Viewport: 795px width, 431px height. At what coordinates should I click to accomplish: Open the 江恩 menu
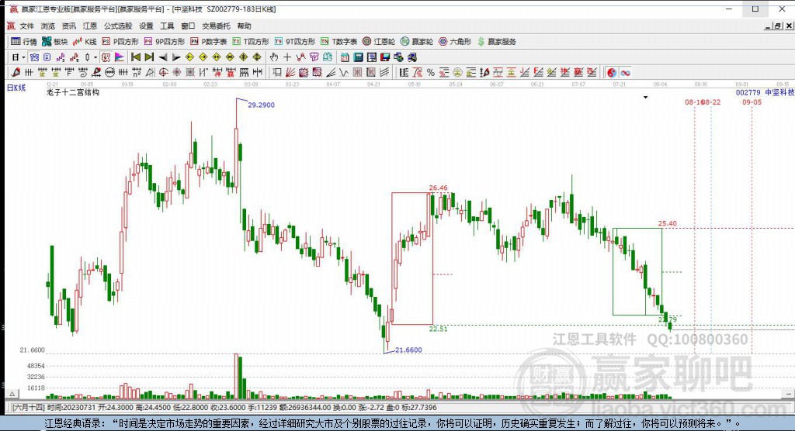[x=90, y=26]
